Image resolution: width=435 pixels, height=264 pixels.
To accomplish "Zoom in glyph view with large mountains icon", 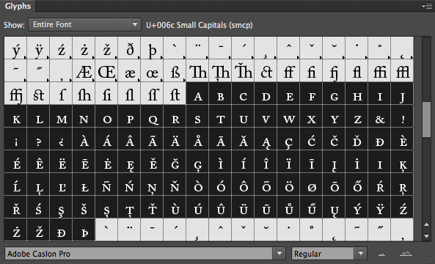I will [x=406, y=253].
